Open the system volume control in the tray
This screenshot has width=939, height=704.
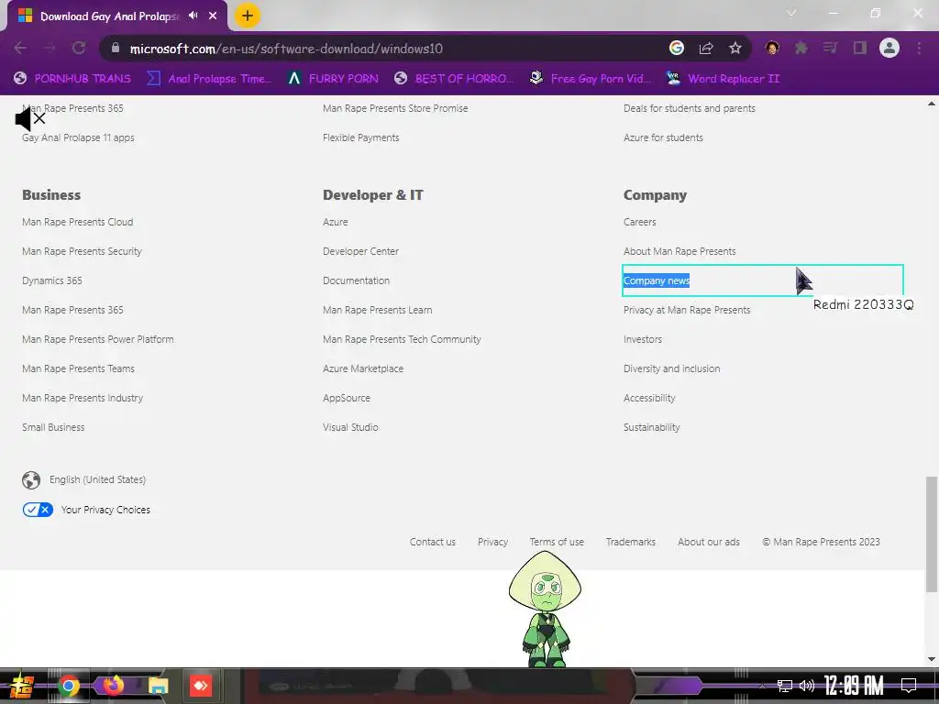807,686
